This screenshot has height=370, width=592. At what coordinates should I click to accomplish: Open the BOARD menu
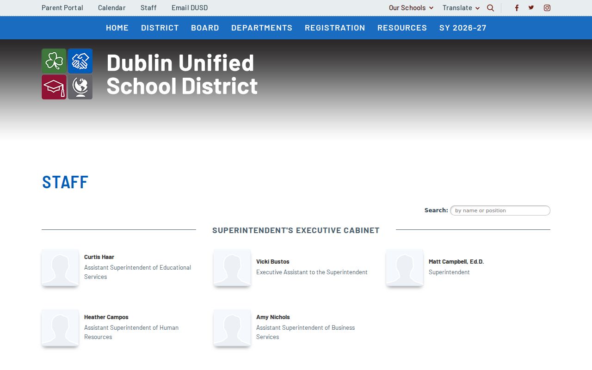[x=205, y=28]
